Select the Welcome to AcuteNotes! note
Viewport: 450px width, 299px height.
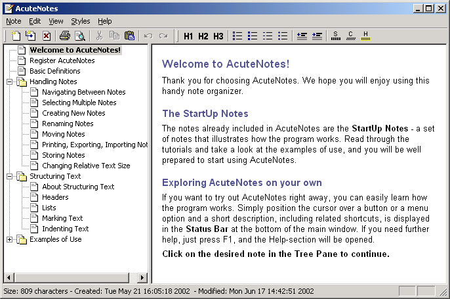pyautogui.click(x=75, y=50)
